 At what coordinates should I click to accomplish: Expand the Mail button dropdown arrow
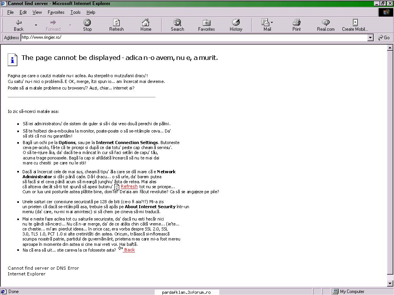pos(272,23)
